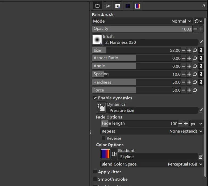Screen dimensions: 208x186
Task: Open the dock tab configuration menu
Action: click(x=204, y=6)
